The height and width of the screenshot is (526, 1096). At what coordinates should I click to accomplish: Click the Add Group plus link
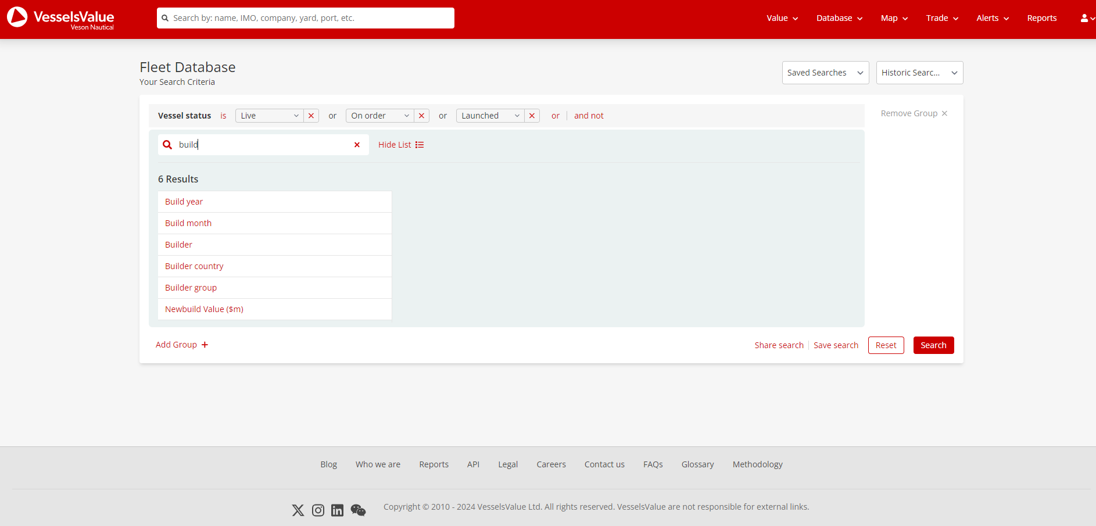coord(182,345)
